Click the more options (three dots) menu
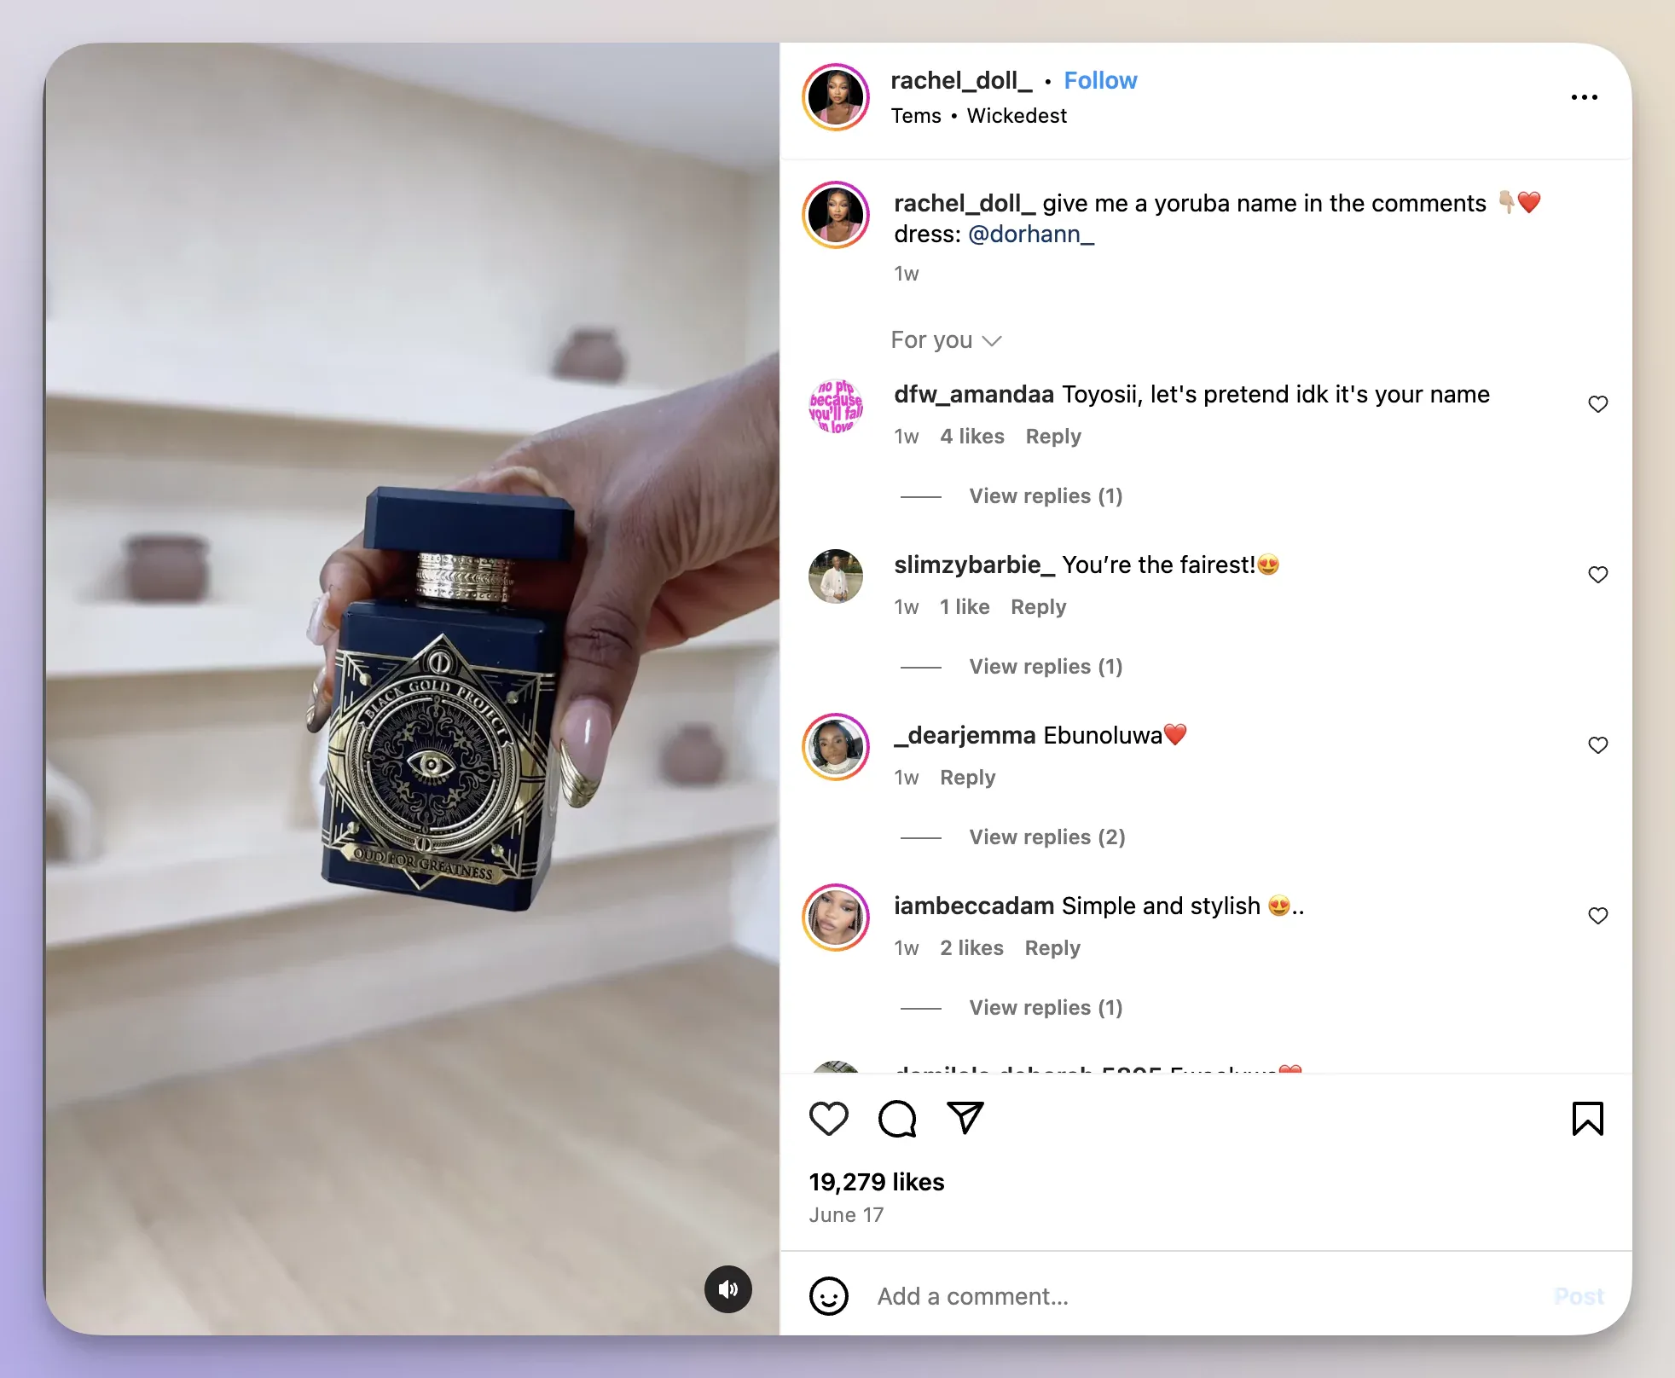 (x=1585, y=95)
